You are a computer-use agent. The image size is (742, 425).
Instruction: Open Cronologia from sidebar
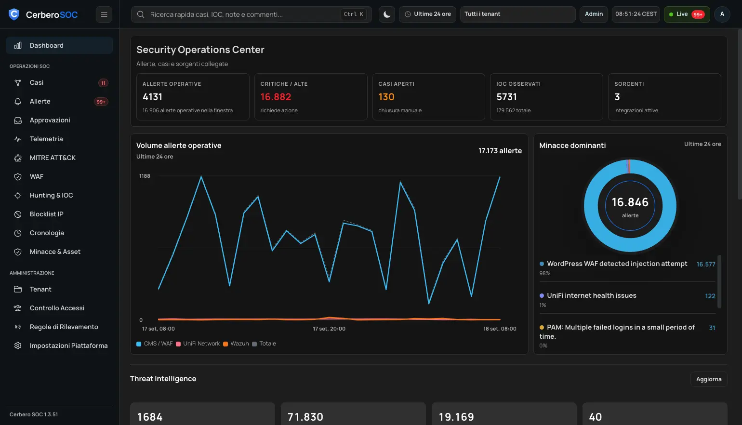[x=59, y=233]
